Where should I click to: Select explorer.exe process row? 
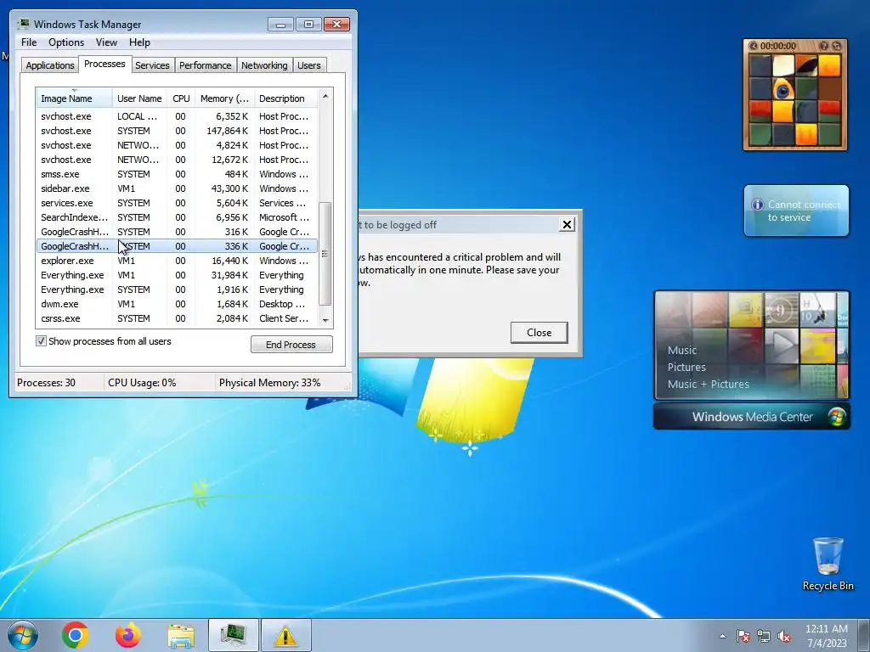(177, 261)
